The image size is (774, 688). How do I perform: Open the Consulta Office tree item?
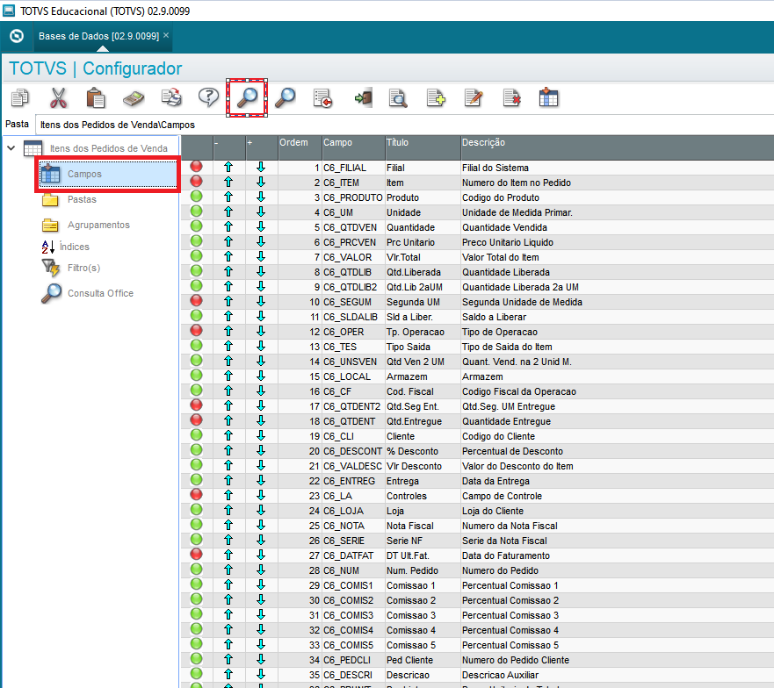(x=101, y=293)
